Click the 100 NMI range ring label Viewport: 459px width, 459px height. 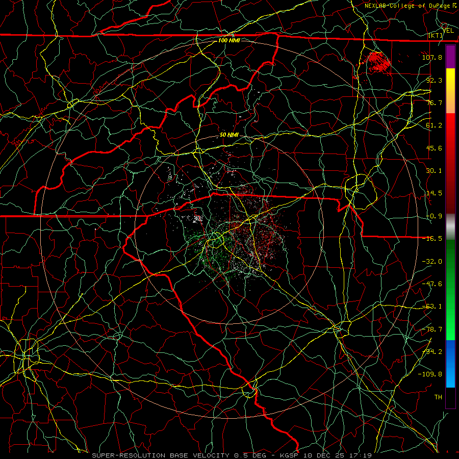click(x=229, y=40)
